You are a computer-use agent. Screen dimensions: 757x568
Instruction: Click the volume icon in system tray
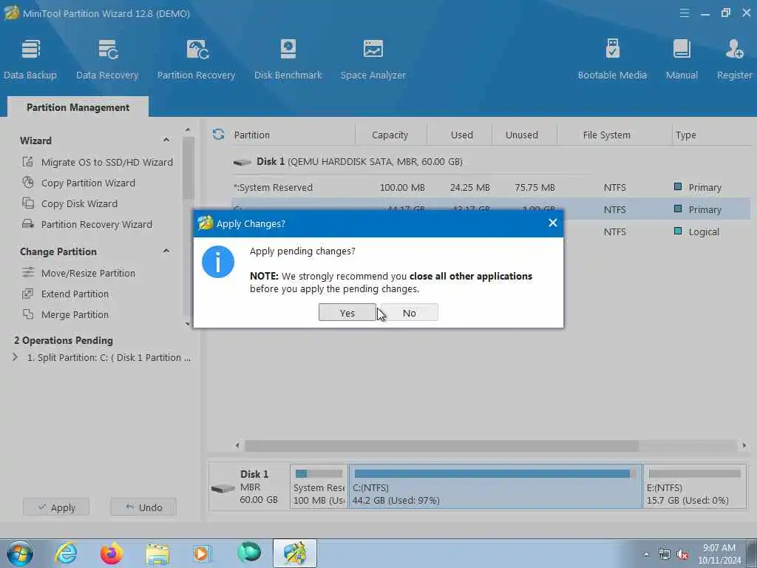pyautogui.click(x=682, y=555)
